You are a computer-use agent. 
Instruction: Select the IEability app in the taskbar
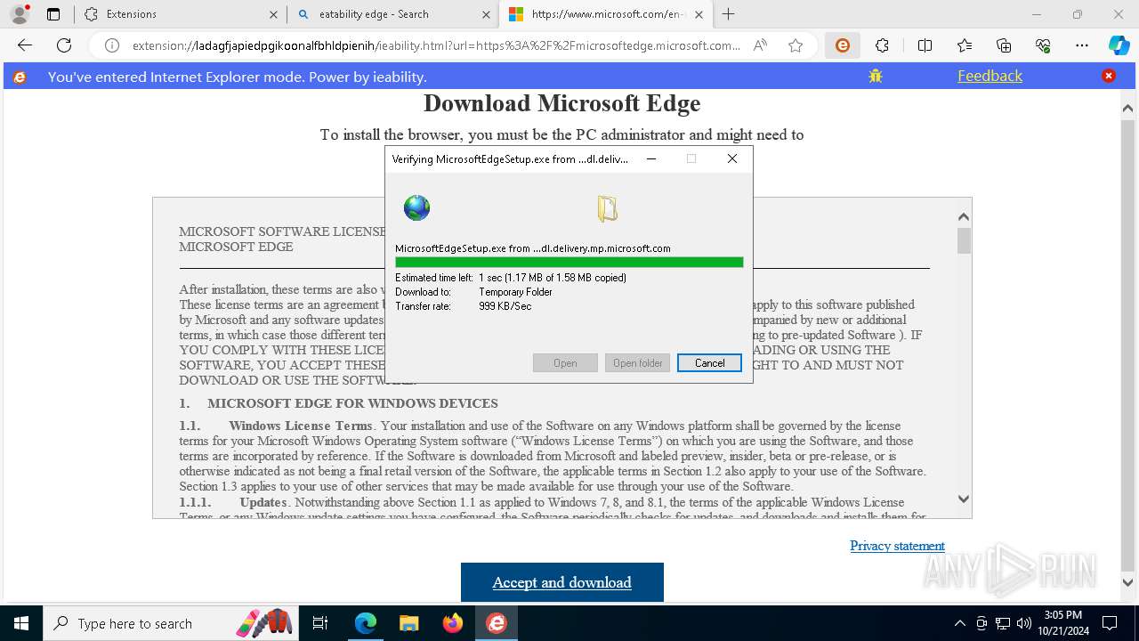coord(497,623)
